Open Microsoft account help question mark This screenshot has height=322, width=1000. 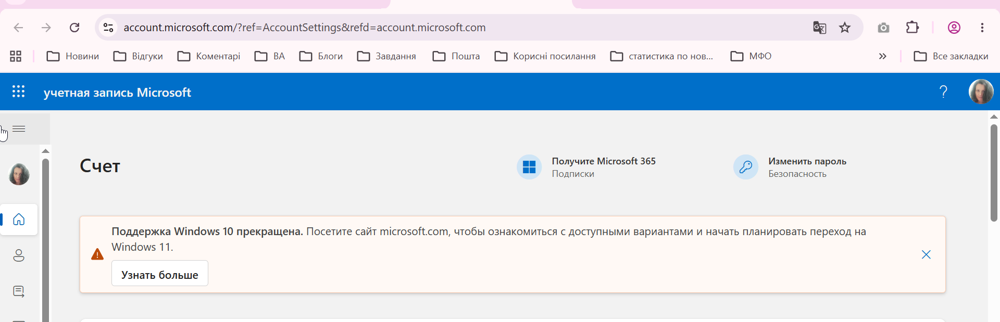943,92
